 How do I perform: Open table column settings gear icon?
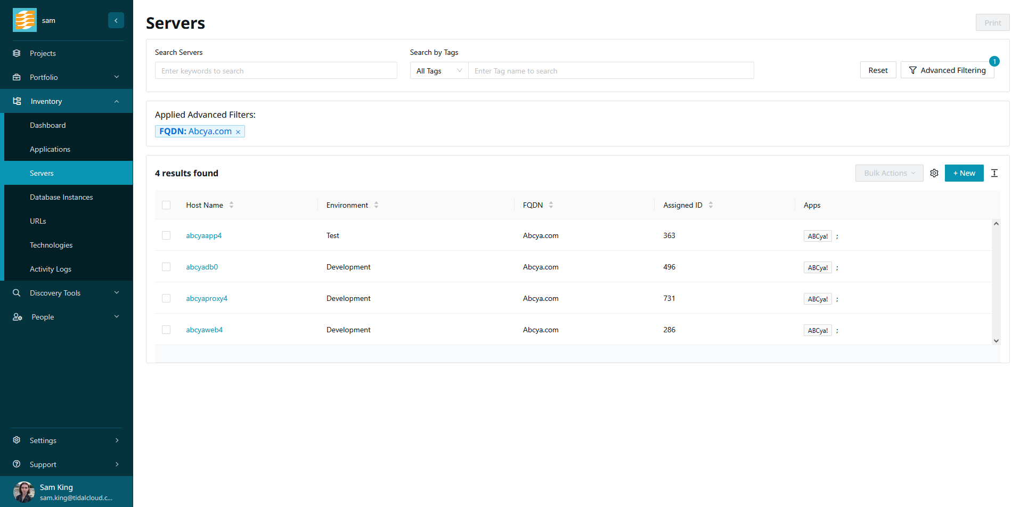(x=934, y=173)
